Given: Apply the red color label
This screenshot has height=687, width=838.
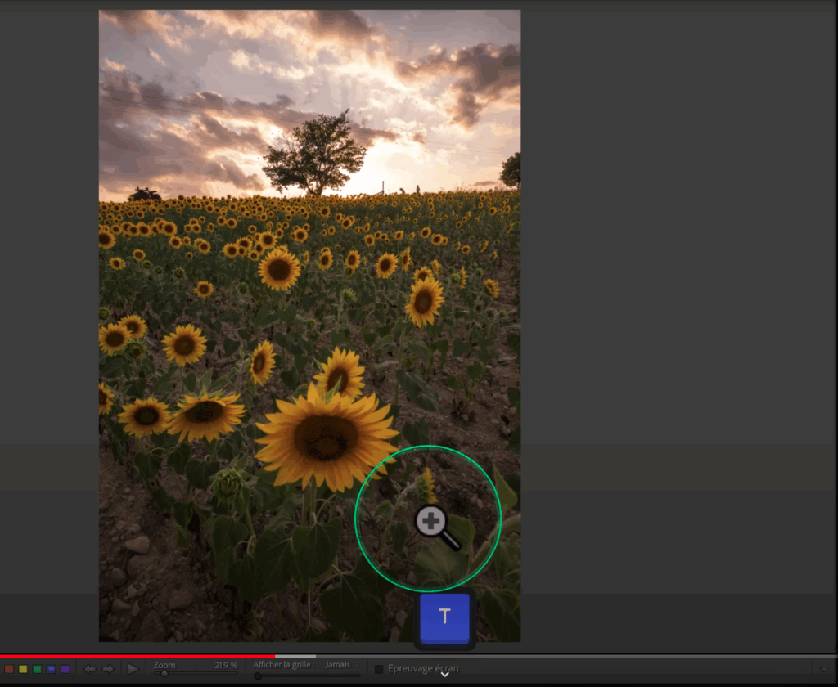Looking at the screenshot, I should pos(9,669).
